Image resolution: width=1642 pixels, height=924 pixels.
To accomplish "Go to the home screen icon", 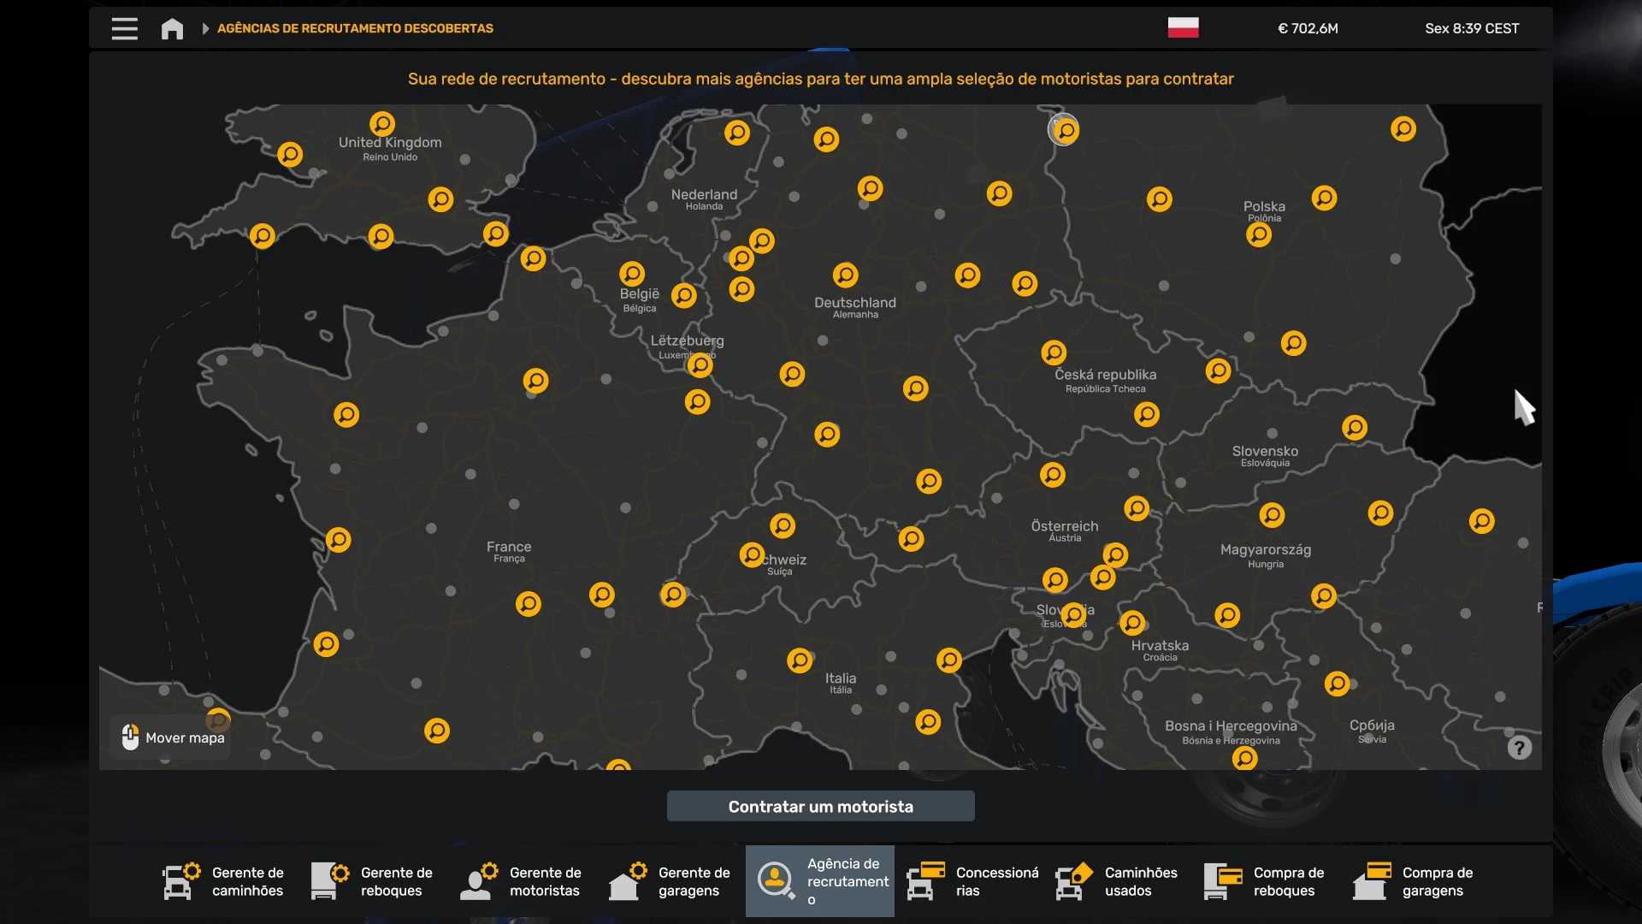I will click(x=172, y=28).
